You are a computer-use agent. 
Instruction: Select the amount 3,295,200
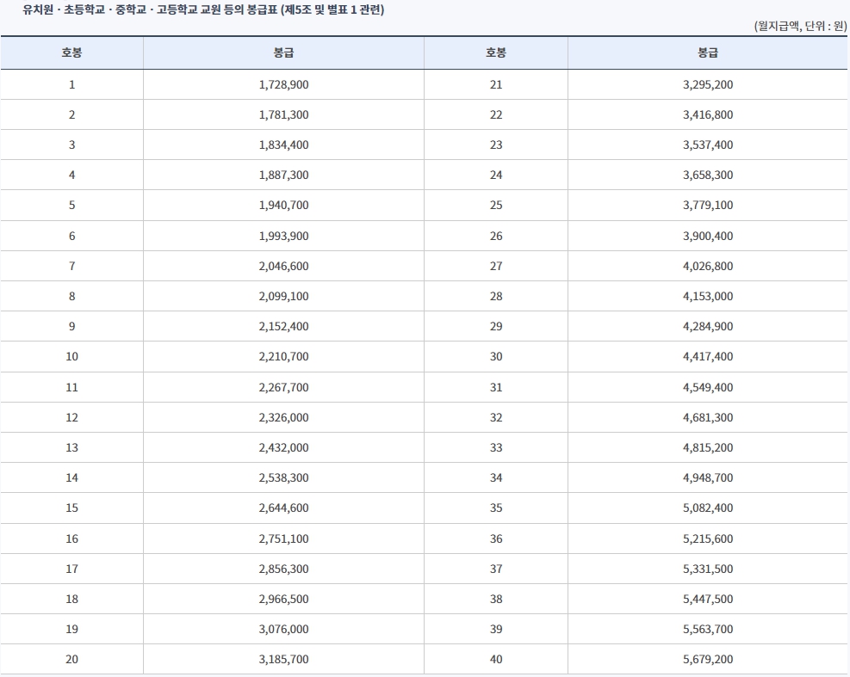pyautogui.click(x=708, y=84)
